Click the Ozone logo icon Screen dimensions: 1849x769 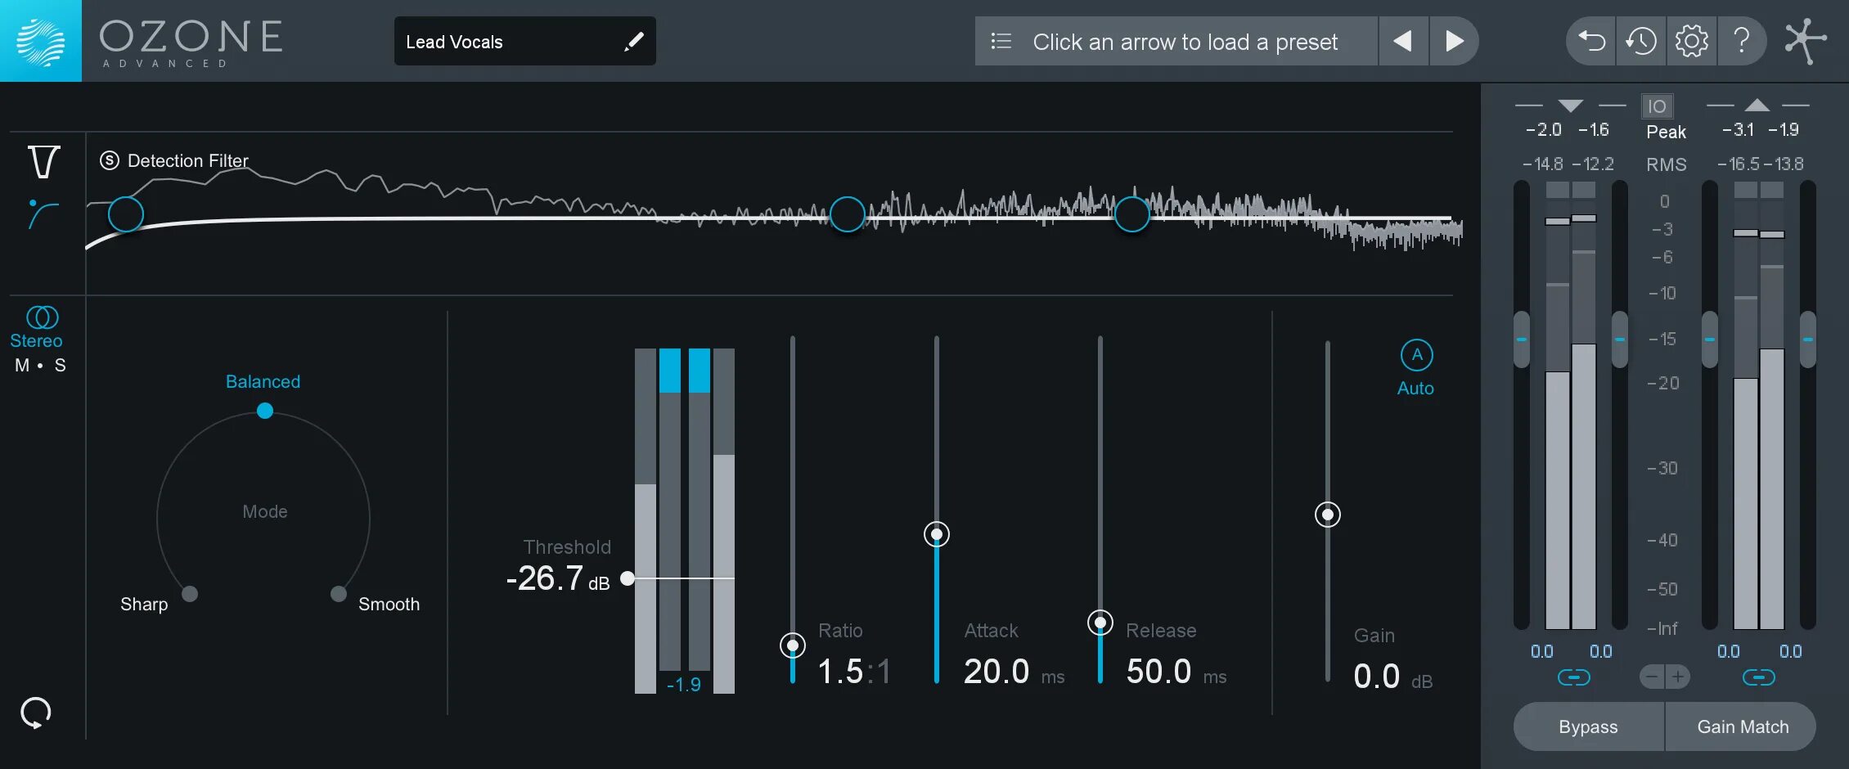[x=40, y=41]
